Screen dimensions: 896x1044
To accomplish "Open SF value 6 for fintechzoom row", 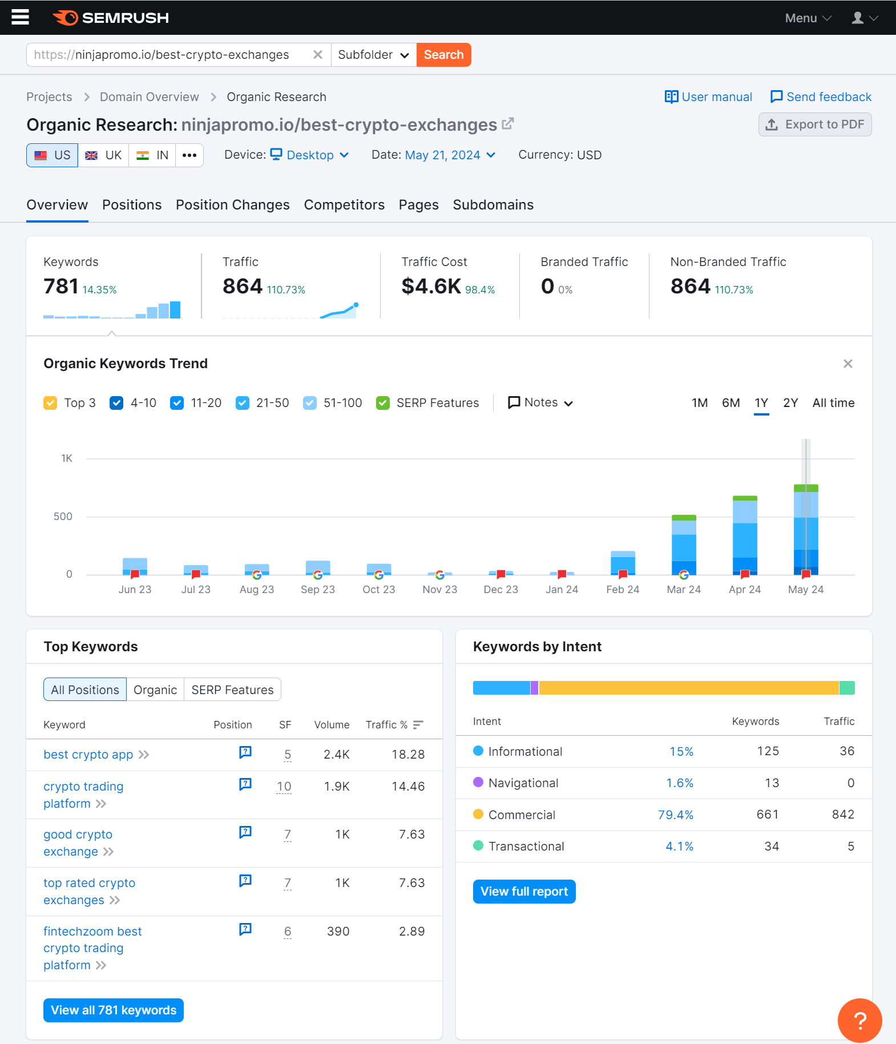I will click(288, 932).
